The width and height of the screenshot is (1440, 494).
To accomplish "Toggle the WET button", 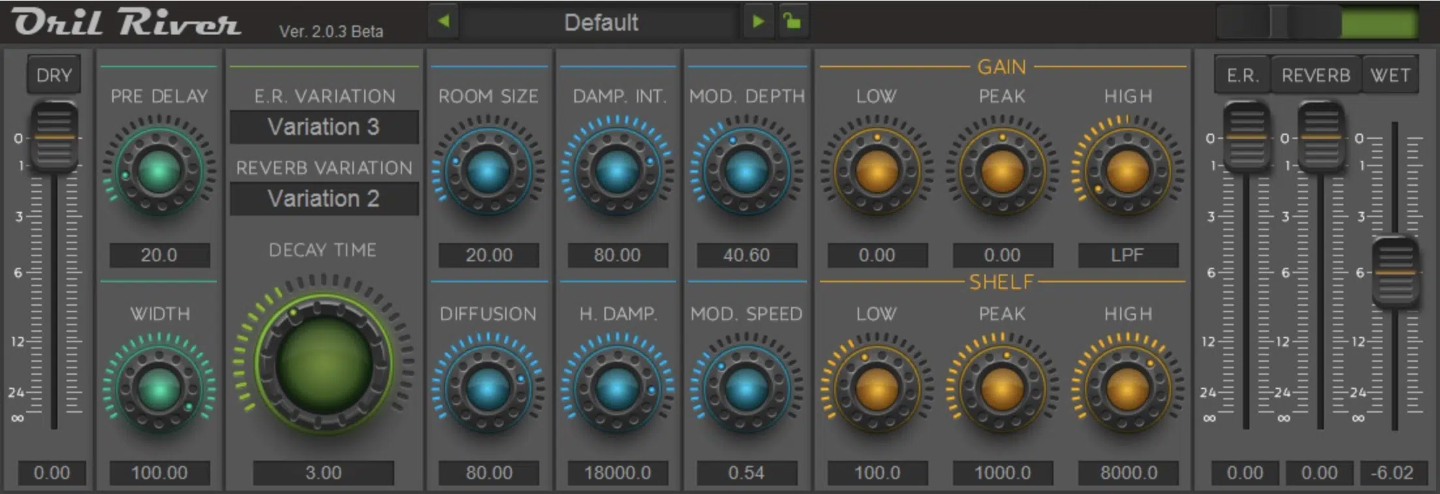I will tap(1390, 76).
